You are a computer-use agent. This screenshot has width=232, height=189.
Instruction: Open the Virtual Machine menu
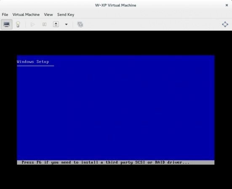(x=26, y=15)
